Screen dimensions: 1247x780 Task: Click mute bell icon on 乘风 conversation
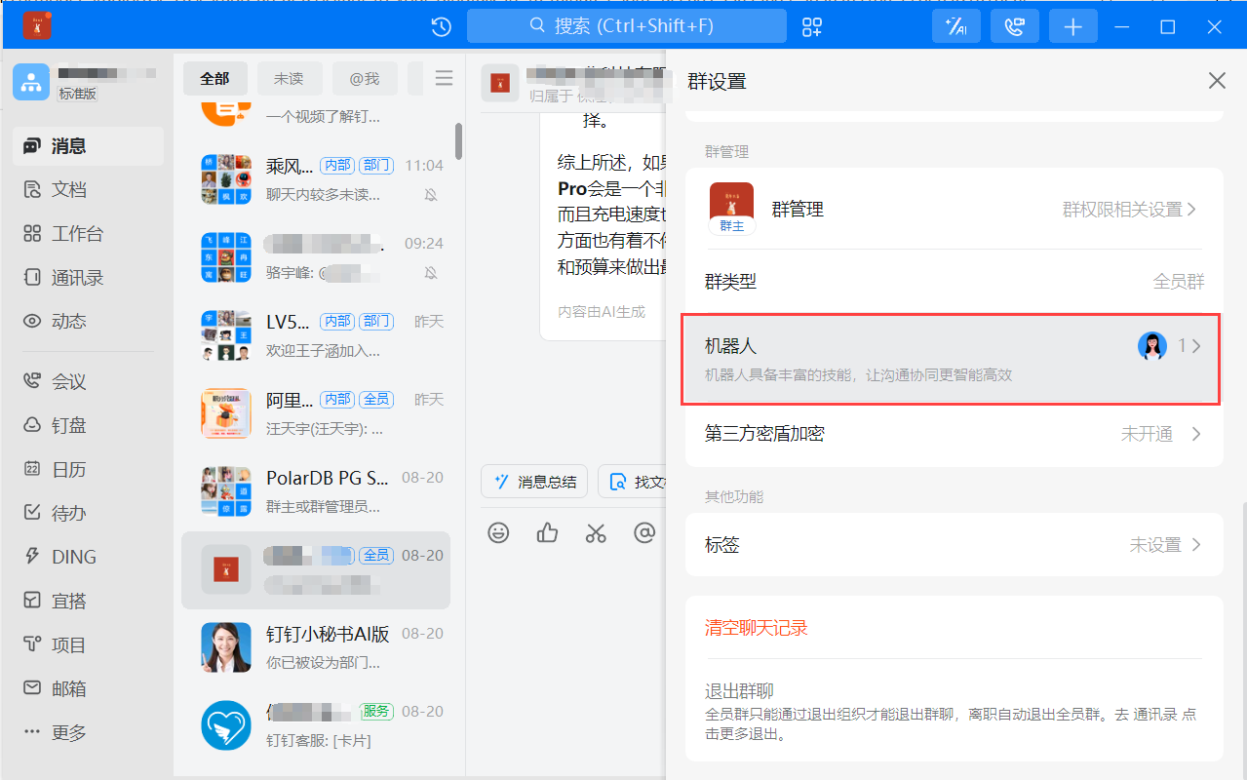coord(431,195)
